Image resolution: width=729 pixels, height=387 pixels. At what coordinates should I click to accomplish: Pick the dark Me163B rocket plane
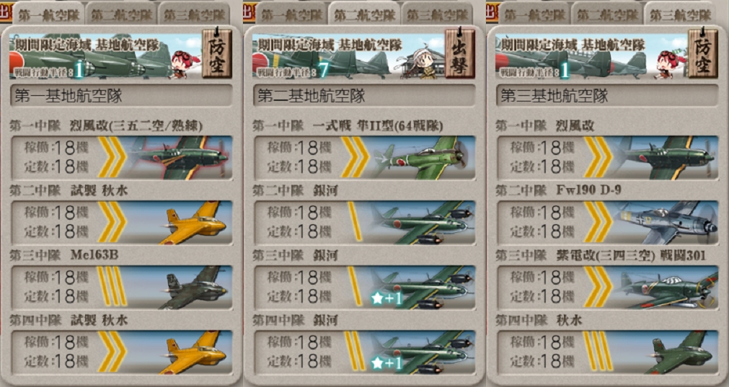pos(121,287)
